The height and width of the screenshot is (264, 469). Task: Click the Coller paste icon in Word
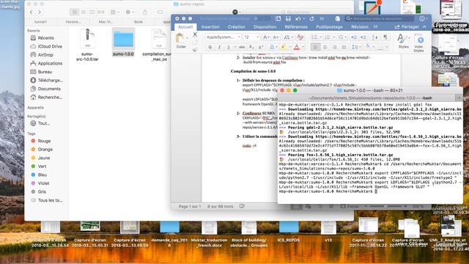point(180,38)
